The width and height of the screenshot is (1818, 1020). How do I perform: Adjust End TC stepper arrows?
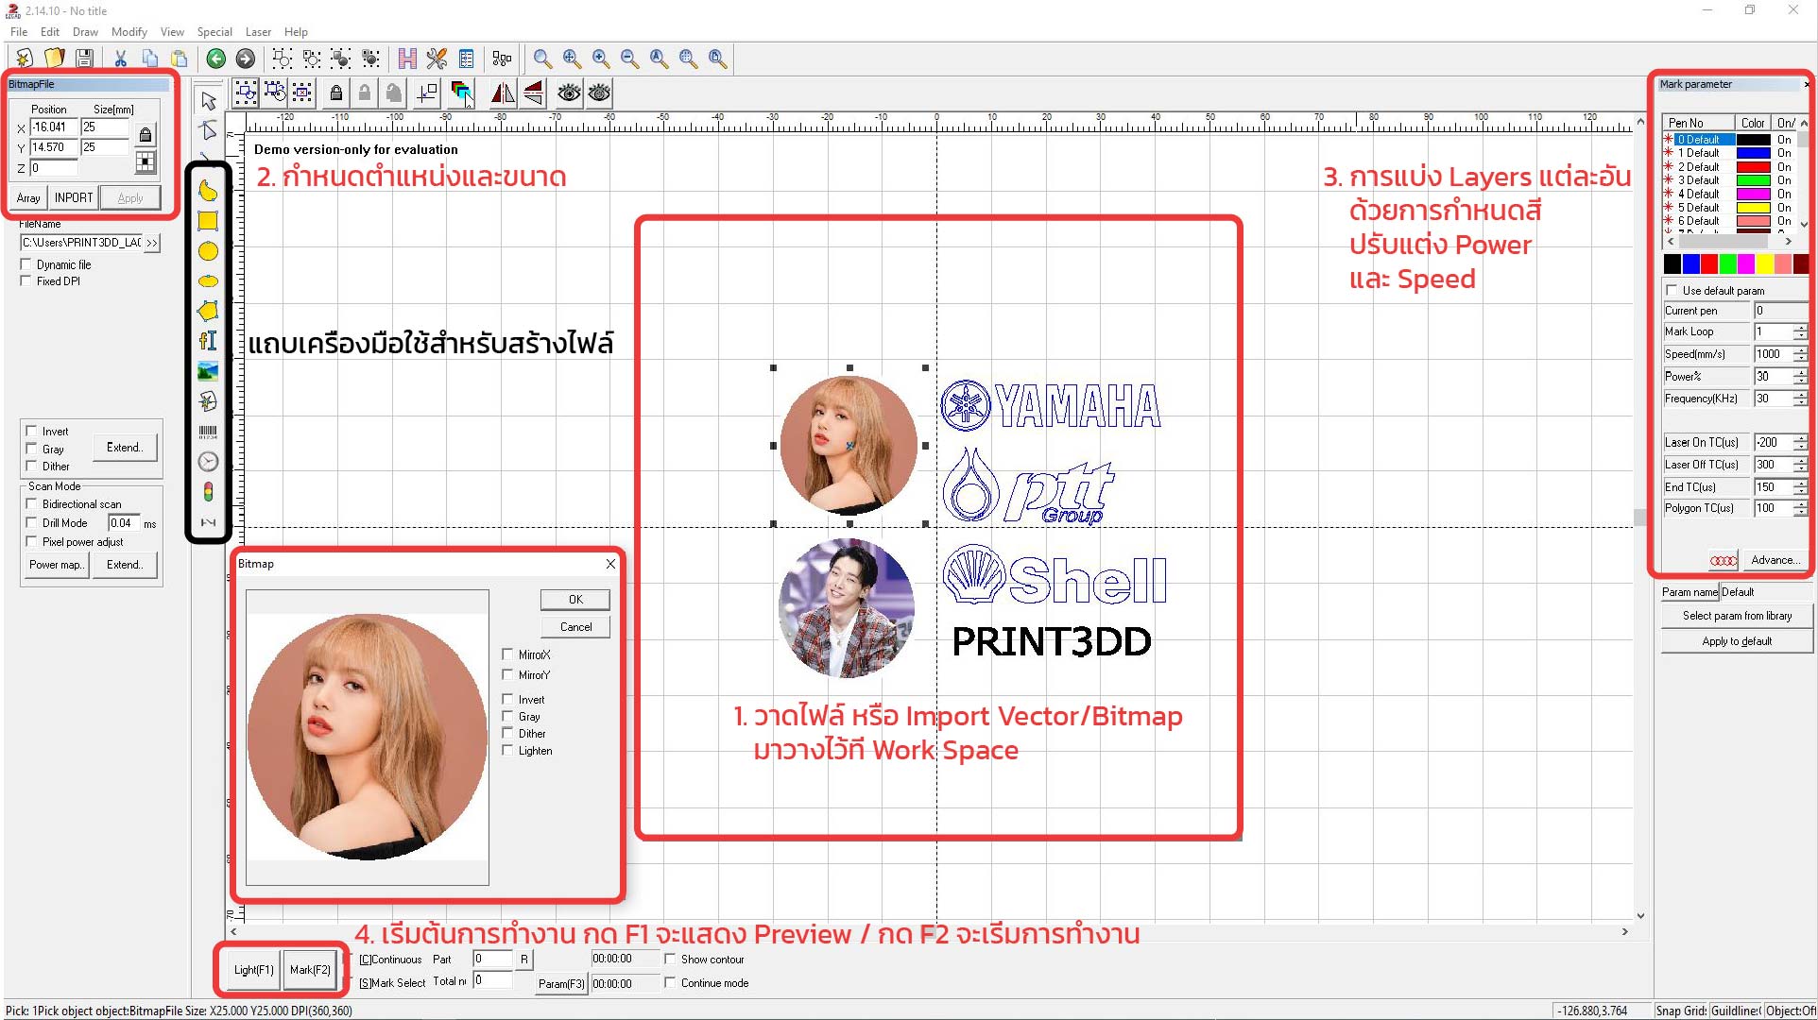tap(1801, 486)
